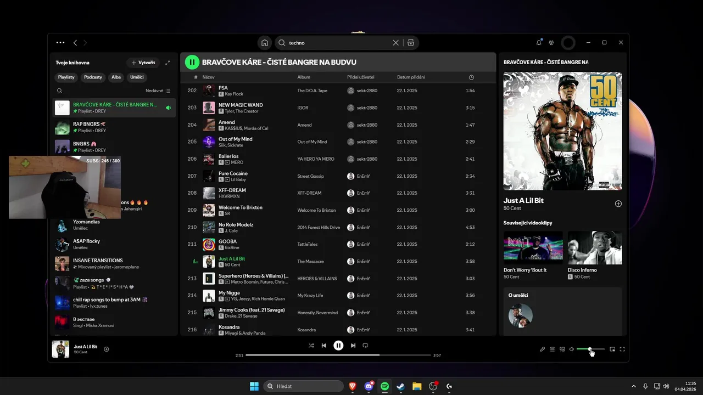Sort by the duration clock icon
Image resolution: width=703 pixels, height=395 pixels.
tap(471, 77)
